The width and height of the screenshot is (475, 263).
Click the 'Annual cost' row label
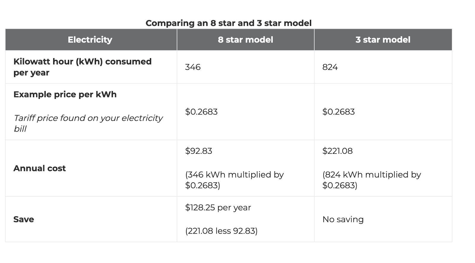39,168
